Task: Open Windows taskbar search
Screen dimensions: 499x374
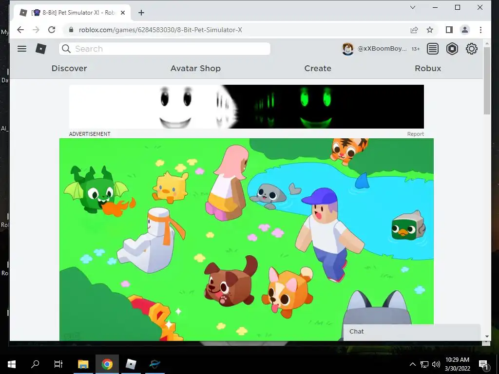Action: pyautogui.click(x=35, y=364)
